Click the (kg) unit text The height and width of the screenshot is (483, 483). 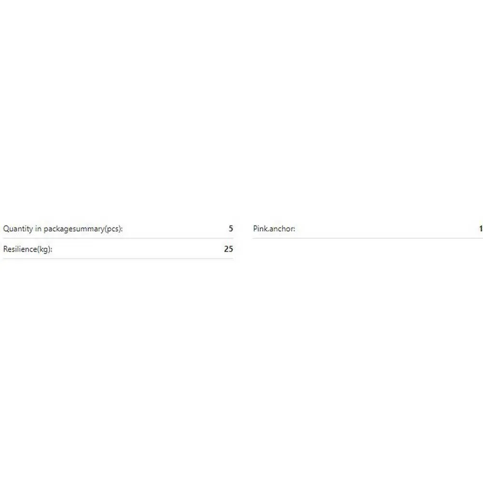pyautogui.click(x=43, y=249)
